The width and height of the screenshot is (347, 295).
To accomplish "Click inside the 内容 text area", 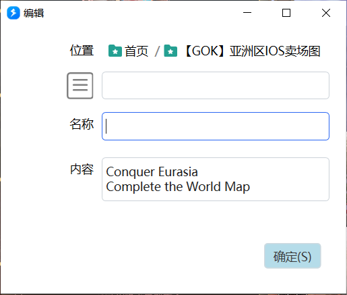I will pos(216,179).
